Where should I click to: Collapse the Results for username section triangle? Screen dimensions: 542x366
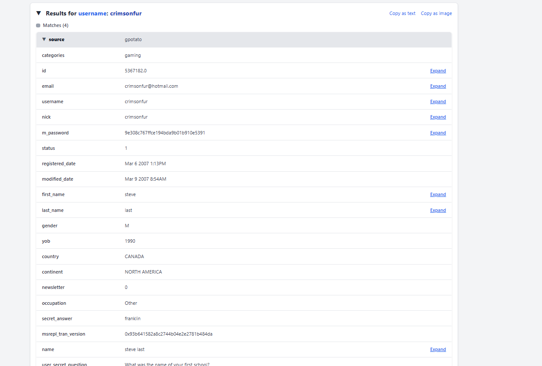[x=39, y=13]
